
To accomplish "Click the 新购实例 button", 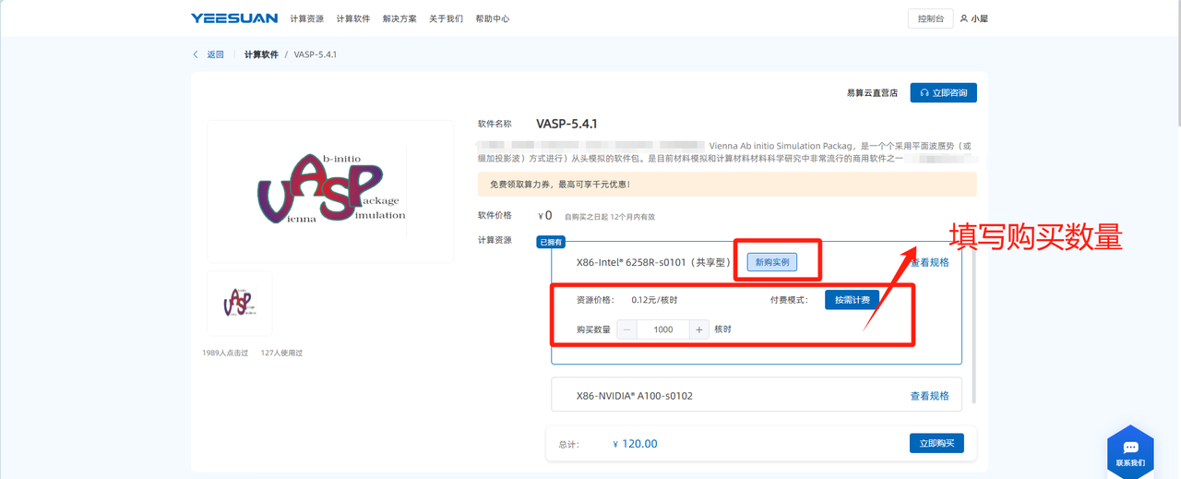I will [x=771, y=262].
